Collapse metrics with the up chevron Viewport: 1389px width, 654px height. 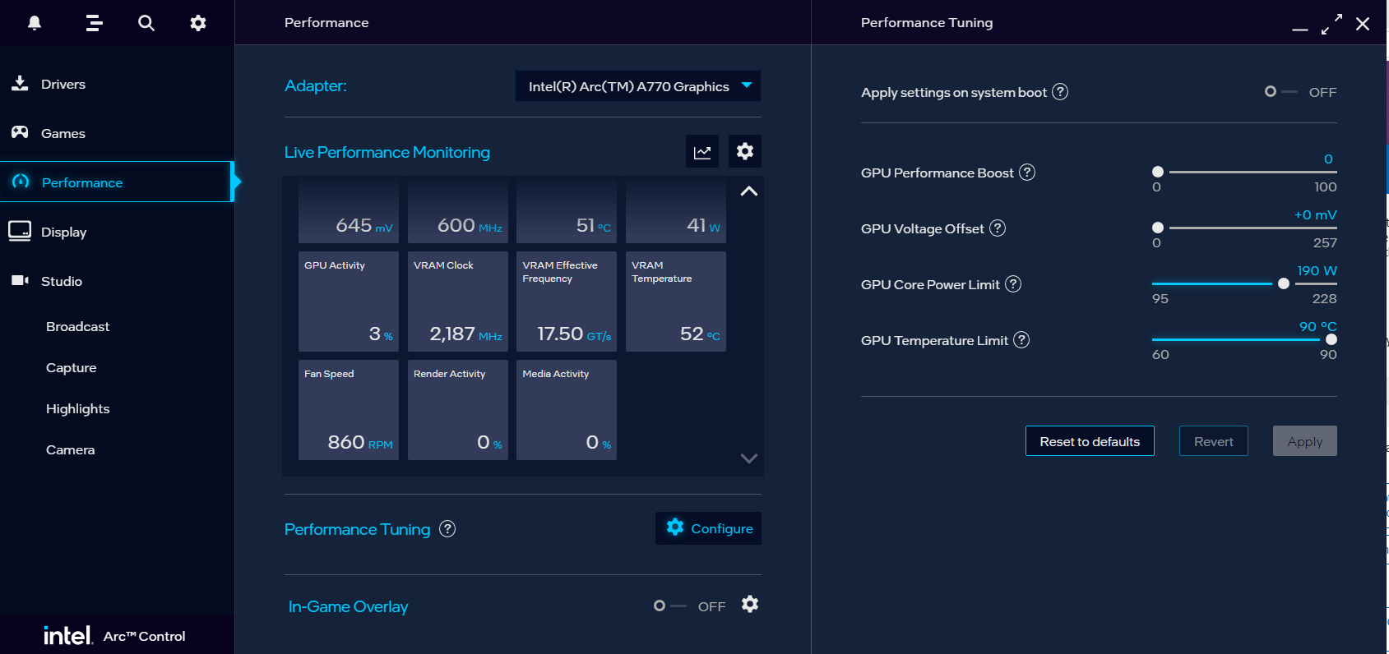pyautogui.click(x=749, y=191)
